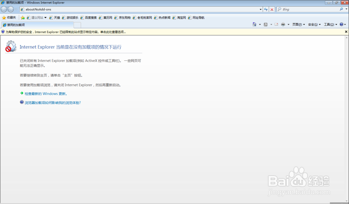
Task: Click the Read Mail envelope icon
Action: coord(276,24)
